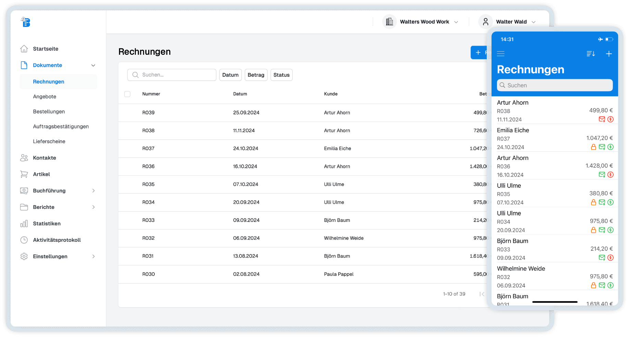Image resolution: width=627 pixels, height=337 pixels.
Task: Click the Einstellungen gear icon
Action: [24, 256]
